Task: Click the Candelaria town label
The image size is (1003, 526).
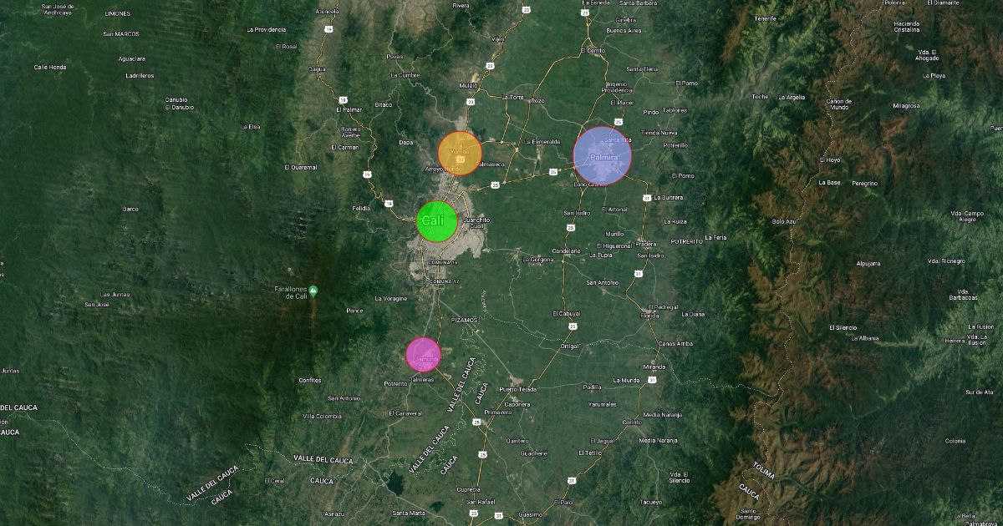Action: pyautogui.click(x=566, y=250)
